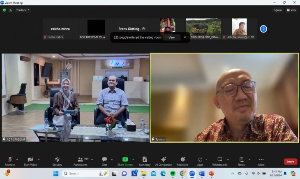Select the Frans Ginting - PI tile

pos(132,29)
